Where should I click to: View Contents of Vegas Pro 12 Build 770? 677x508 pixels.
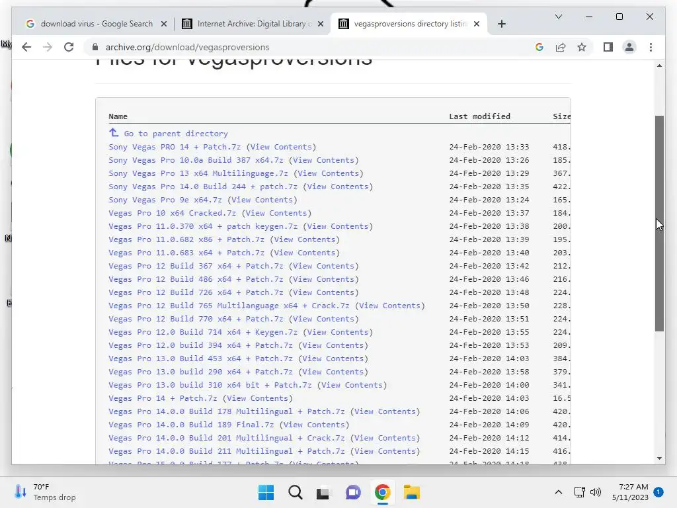click(323, 319)
